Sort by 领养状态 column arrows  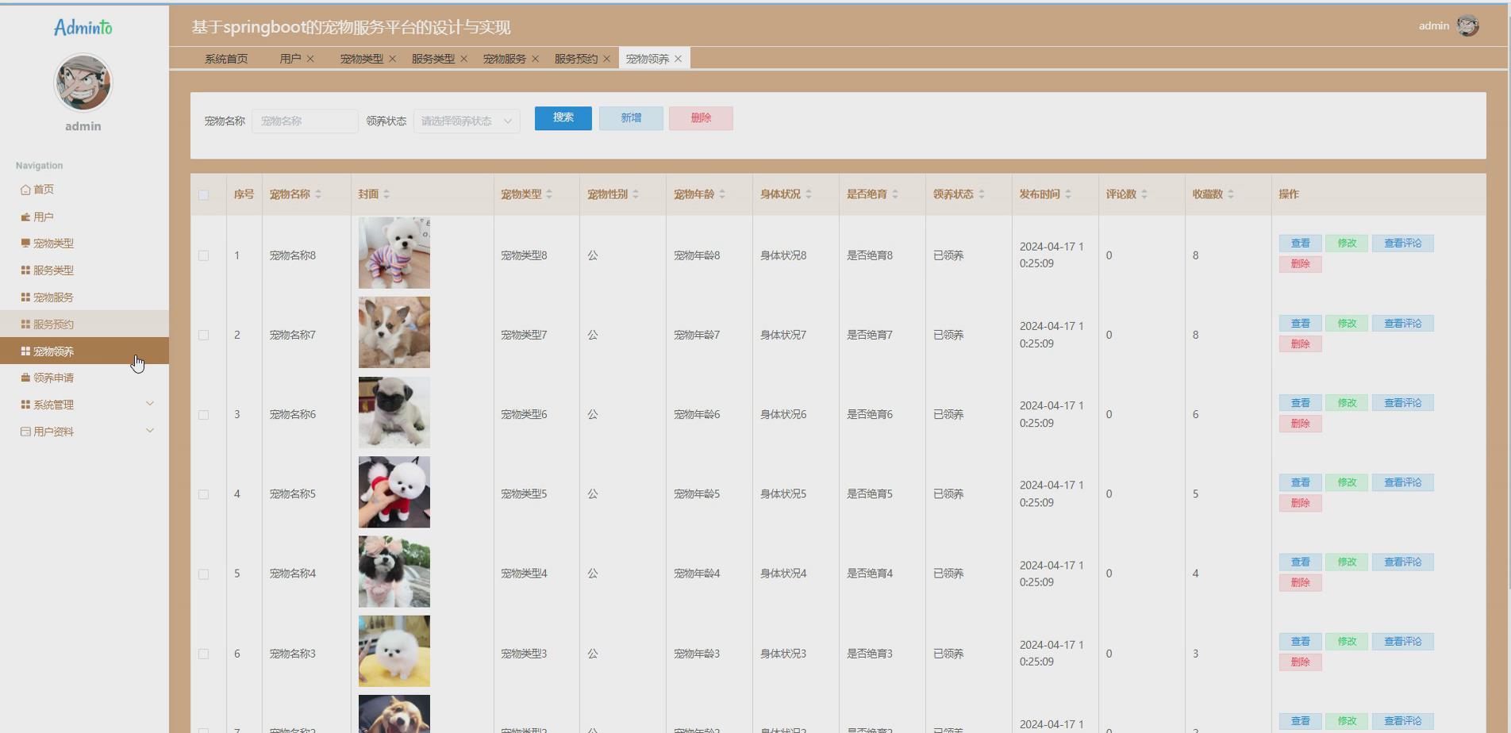tap(982, 194)
